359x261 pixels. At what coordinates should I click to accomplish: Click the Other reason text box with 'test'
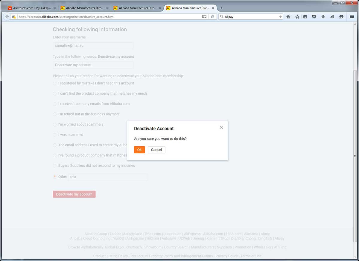108,177
